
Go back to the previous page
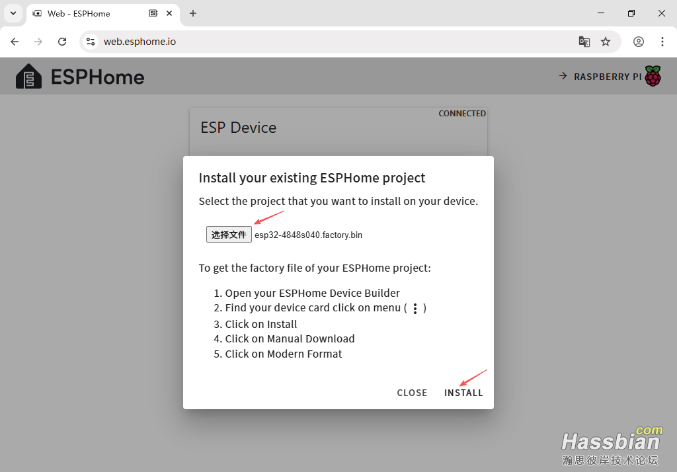[x=15, y=42]
